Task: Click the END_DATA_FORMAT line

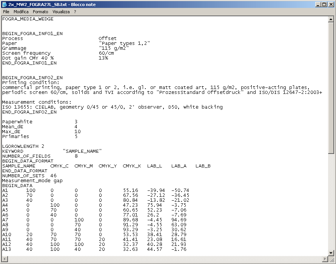Action: pyautogui.click(x=25, y=171)
